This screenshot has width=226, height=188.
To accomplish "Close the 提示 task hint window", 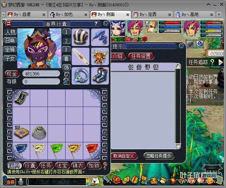I will [182, 46].
